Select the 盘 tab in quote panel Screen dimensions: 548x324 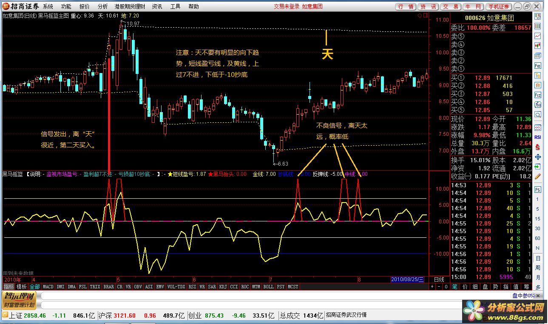coord(485,287)
